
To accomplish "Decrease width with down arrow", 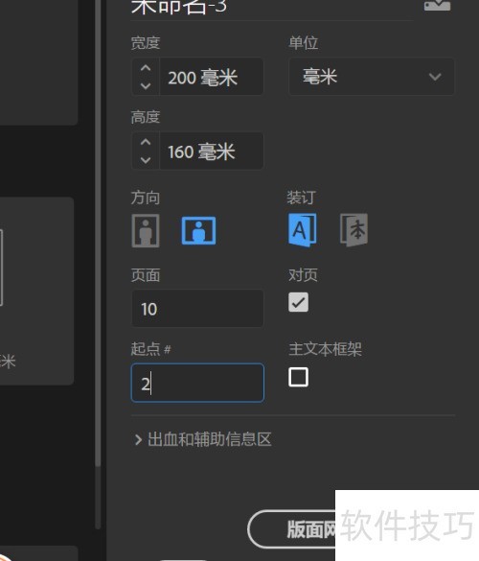I will [x=146, y=86].
